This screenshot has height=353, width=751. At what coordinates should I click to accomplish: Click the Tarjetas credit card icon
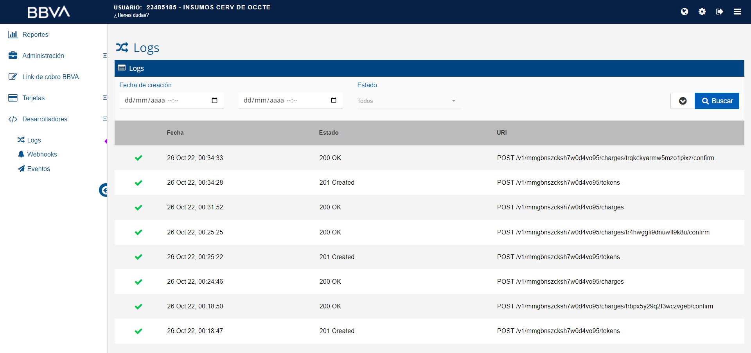(x=13, y=98)
